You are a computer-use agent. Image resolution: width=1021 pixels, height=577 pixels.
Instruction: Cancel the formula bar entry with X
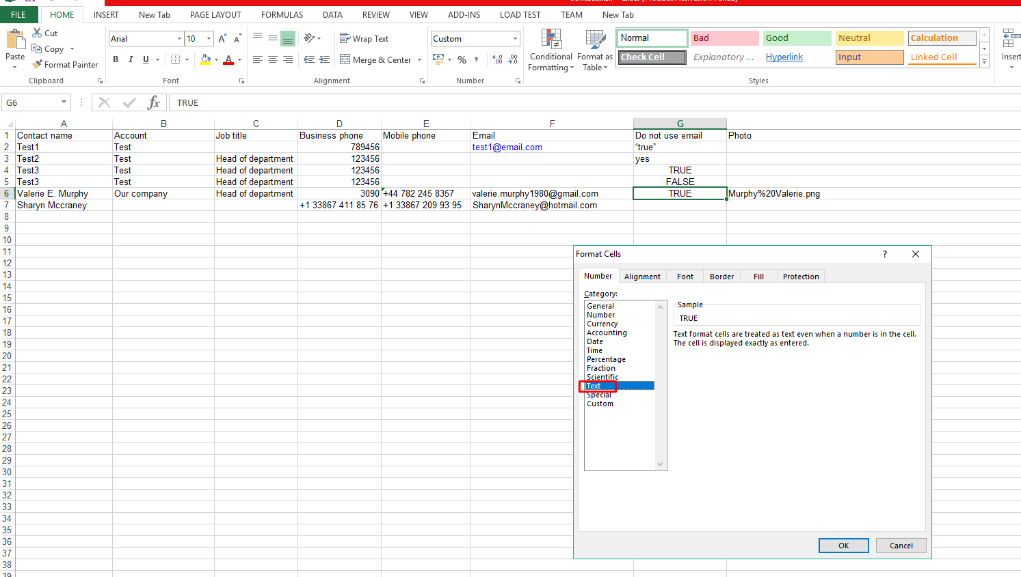click(105, 102)
